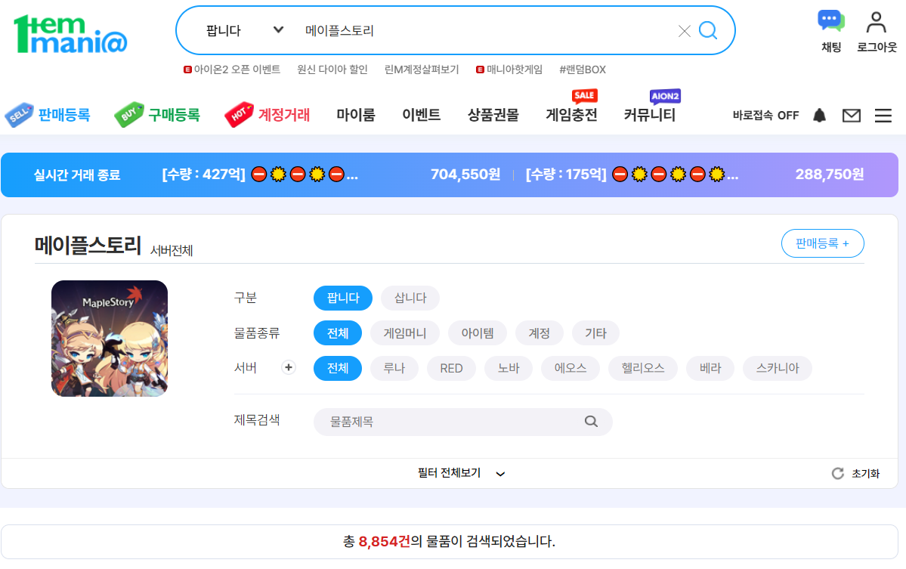906x569 pixels.
Task: Click the SALE badge above 게임충전
Action: pos(584,95)
